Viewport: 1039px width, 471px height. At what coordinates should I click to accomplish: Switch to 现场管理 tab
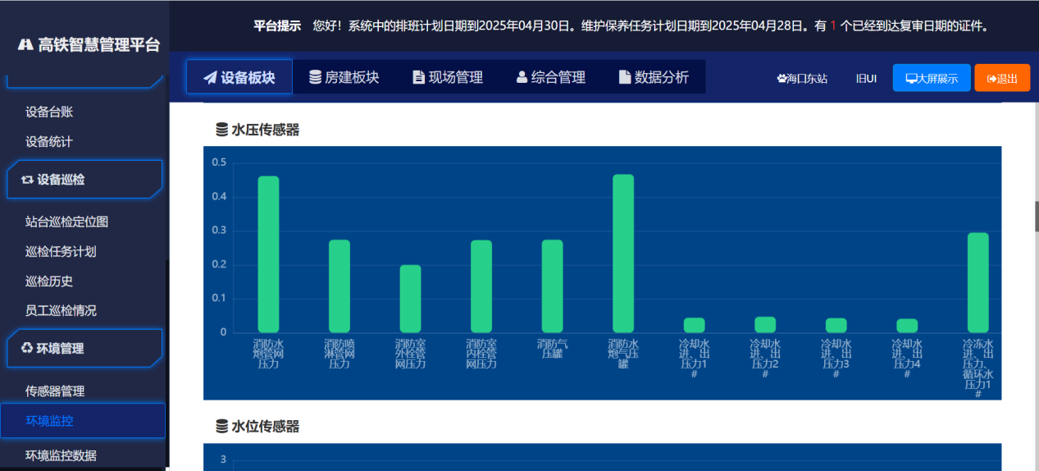[x=448, y=77]
